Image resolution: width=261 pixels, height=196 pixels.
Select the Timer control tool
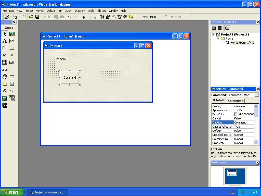(x=5, y=77)
